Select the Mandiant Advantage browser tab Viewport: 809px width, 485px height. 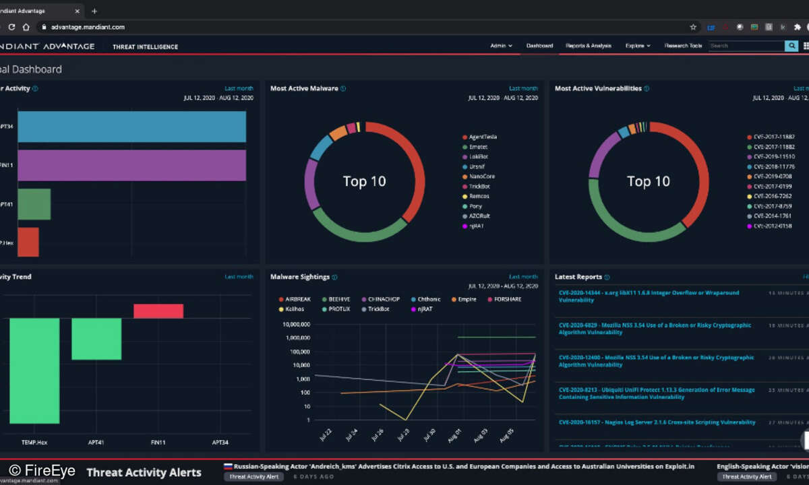(x=40, y=11)
